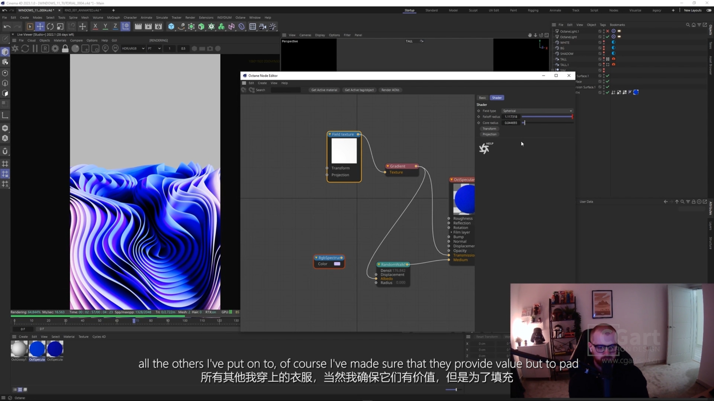Viewport: 714px width, 401px height.
Task: Open the Octane menu in main menu bar
Action: 240,18
